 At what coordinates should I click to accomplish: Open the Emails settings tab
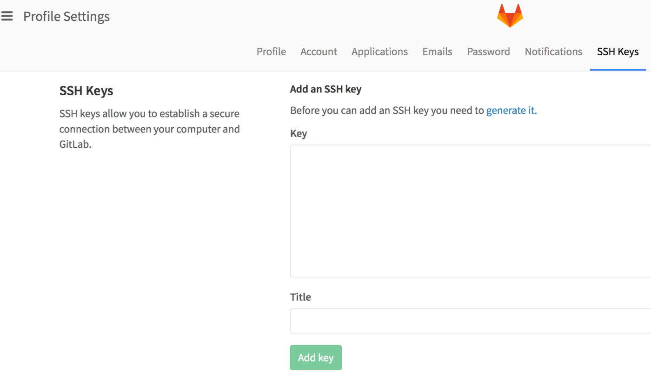point(437,52)
